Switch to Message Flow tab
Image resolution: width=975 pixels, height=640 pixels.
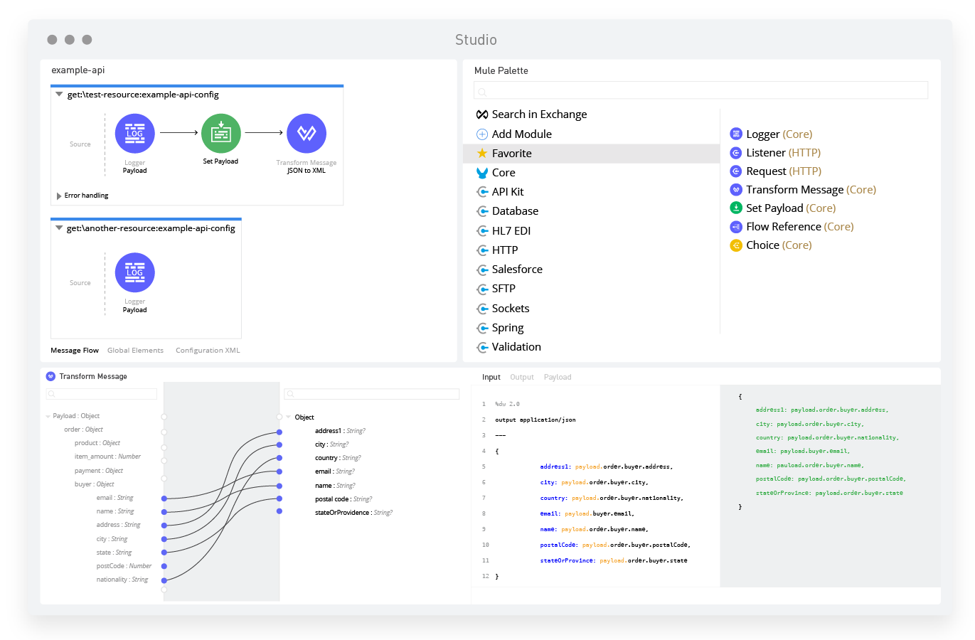[75, 351]
